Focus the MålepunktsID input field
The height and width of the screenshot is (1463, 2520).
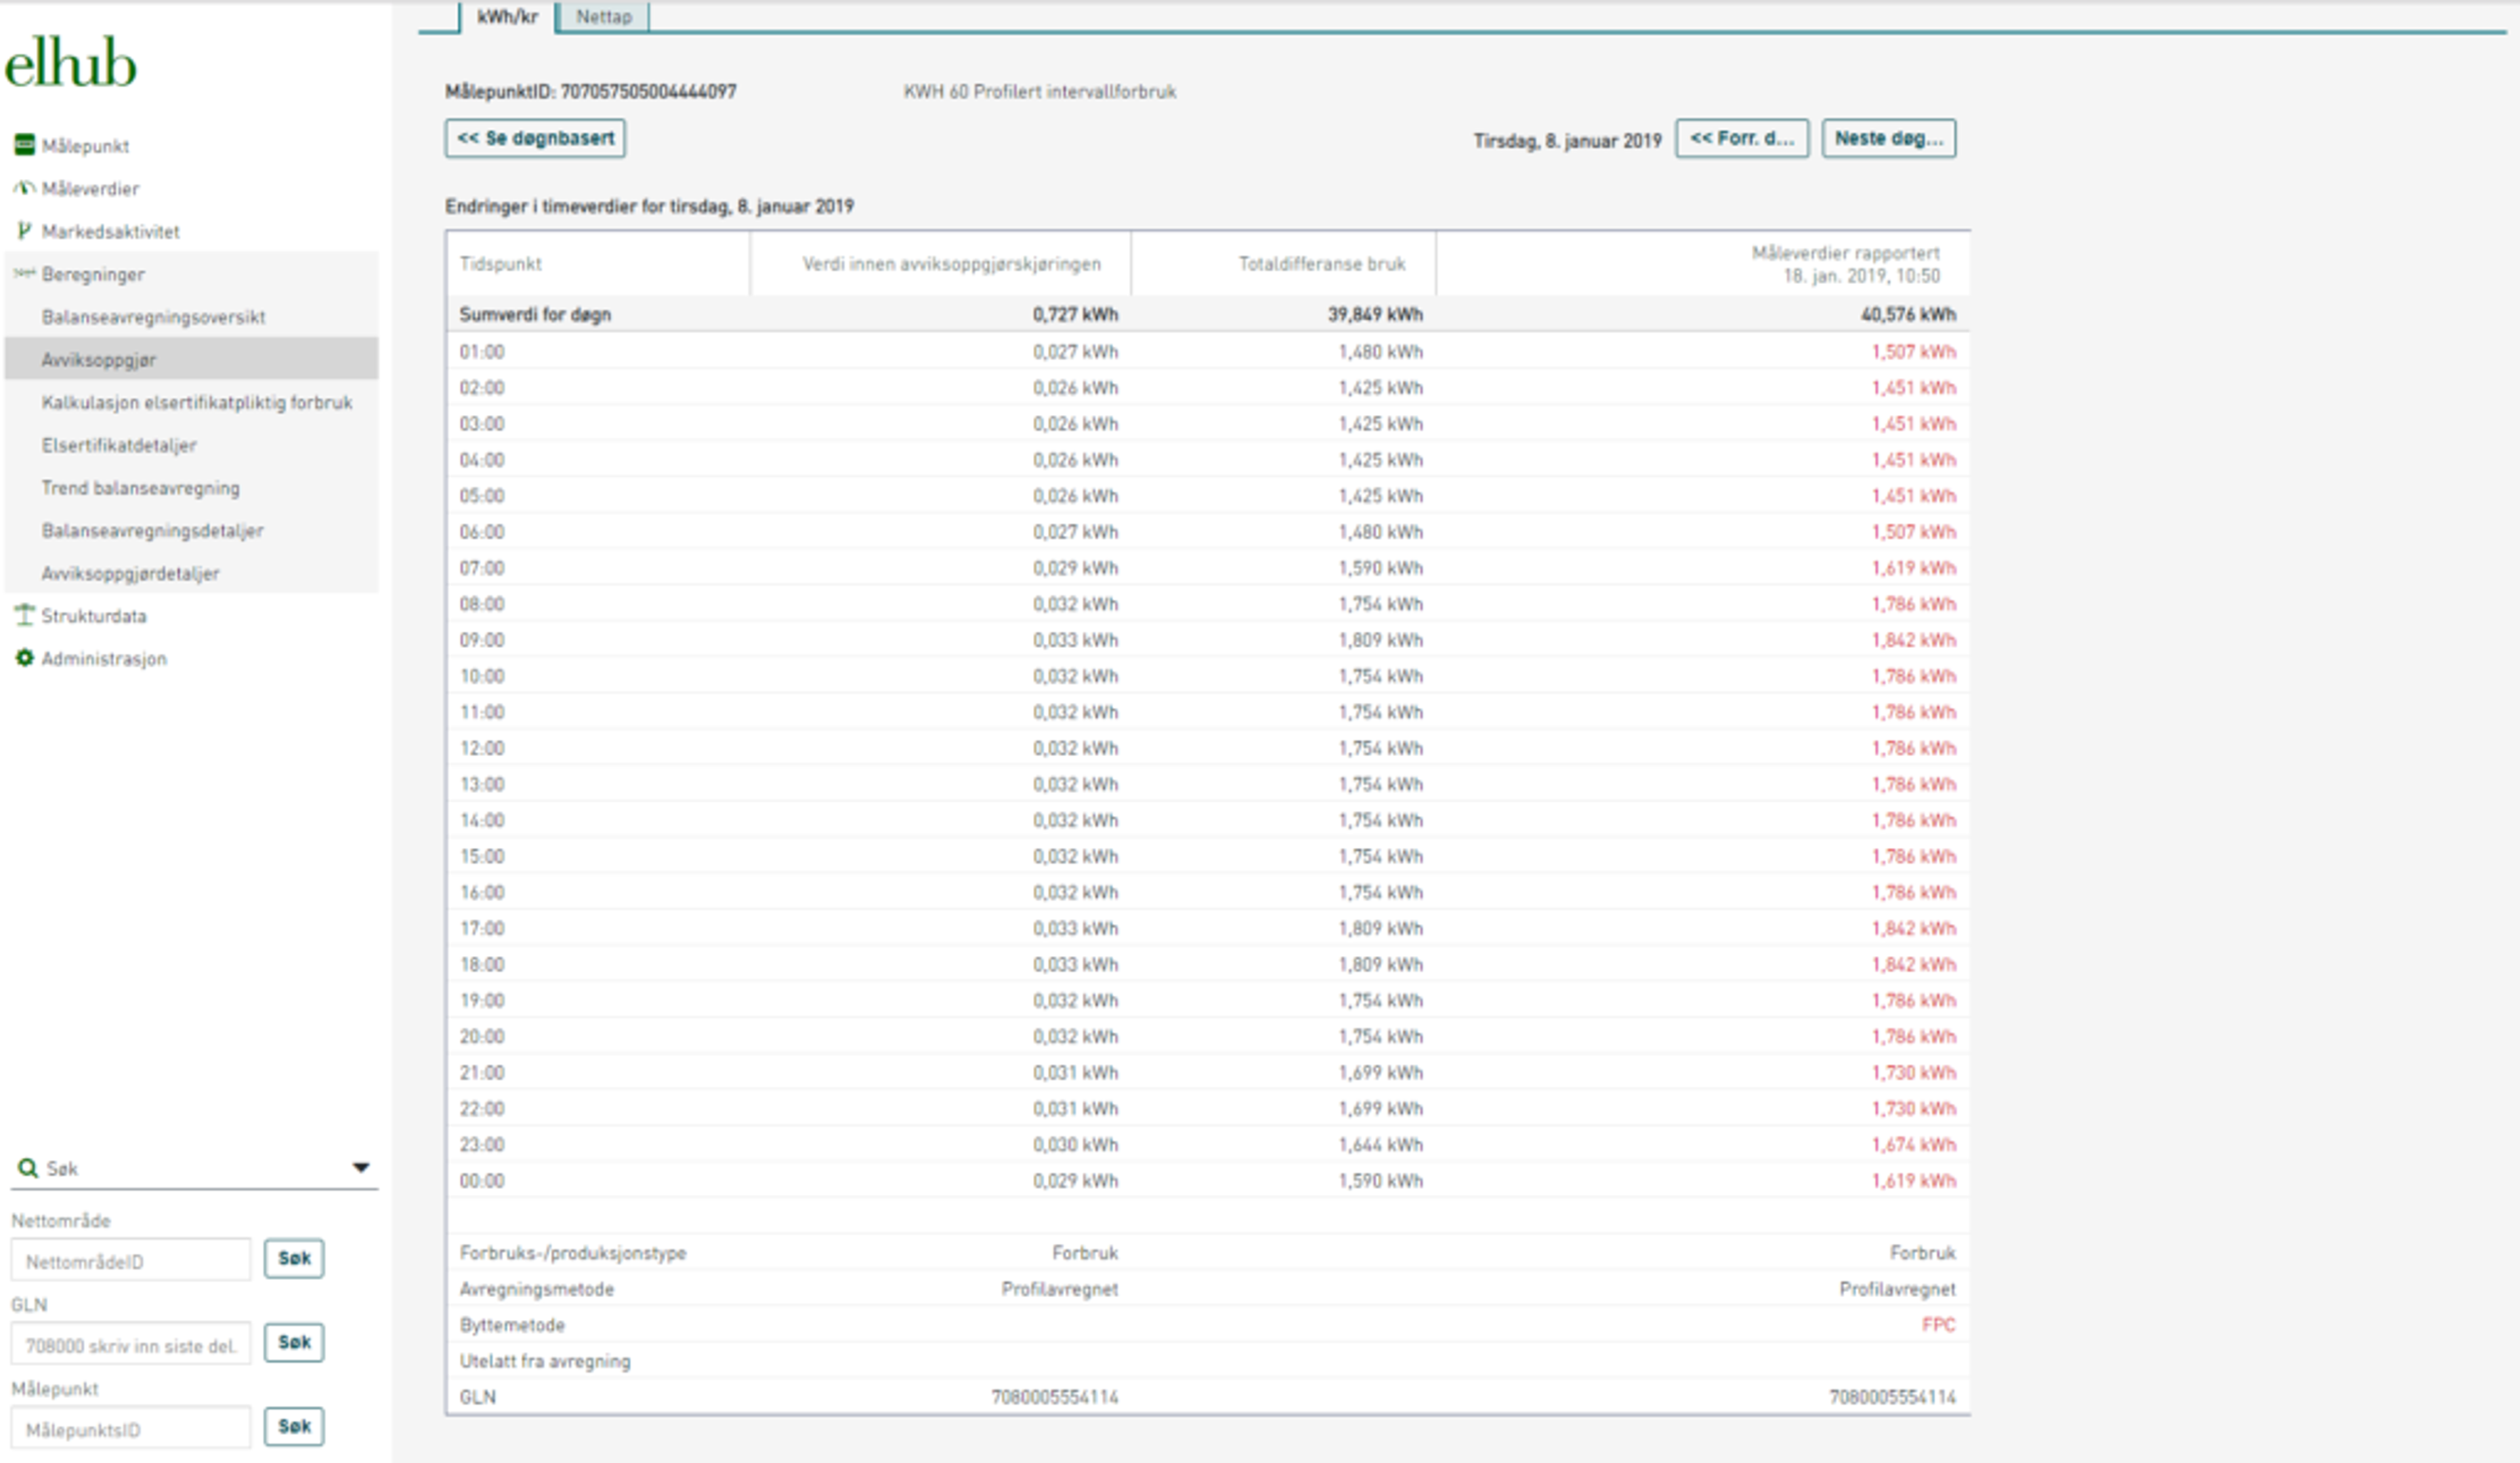pyautogui.click(x=131, y=1428)
